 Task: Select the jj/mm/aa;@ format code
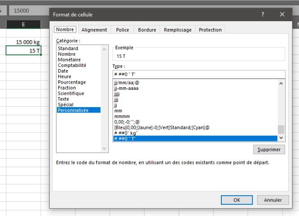[x=128, y=83]
